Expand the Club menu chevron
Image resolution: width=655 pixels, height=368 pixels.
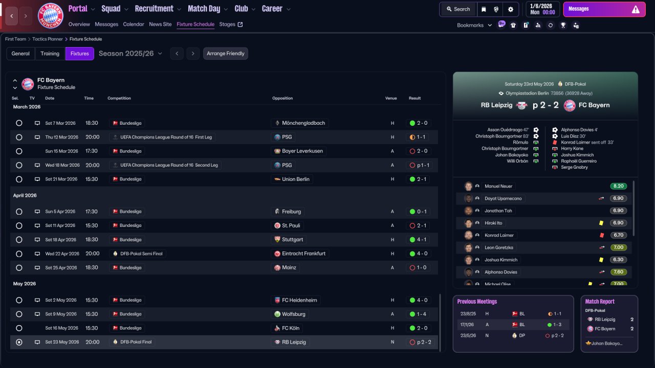(253, 9)
